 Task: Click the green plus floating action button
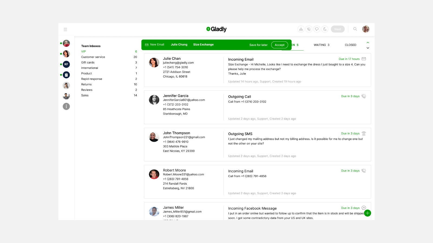(x=368, y=213)
